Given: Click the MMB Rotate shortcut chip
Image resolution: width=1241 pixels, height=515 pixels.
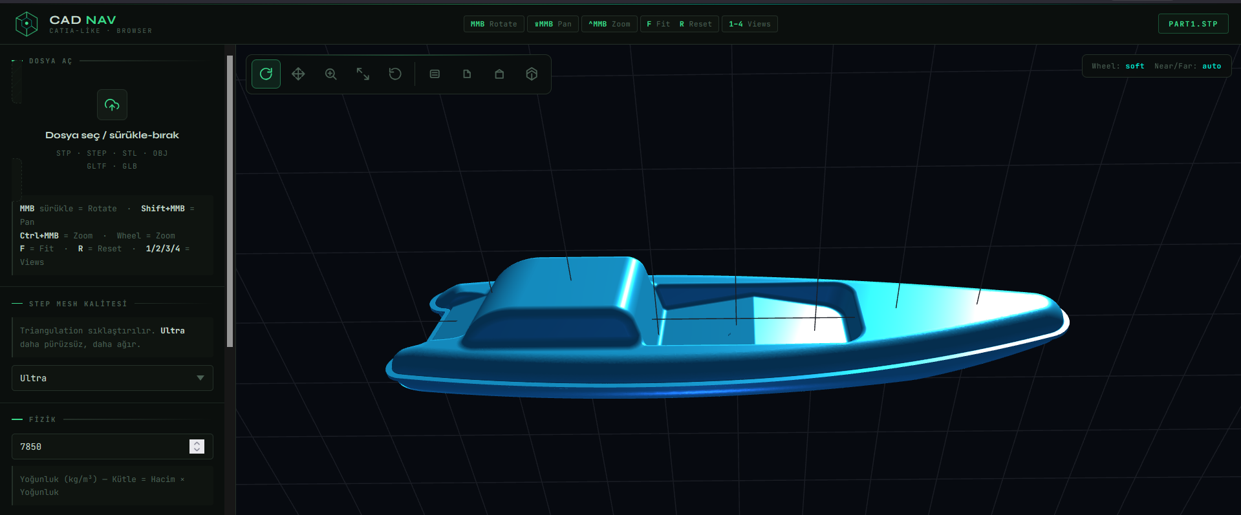Looking at the screenshot, I should point(493,24).
